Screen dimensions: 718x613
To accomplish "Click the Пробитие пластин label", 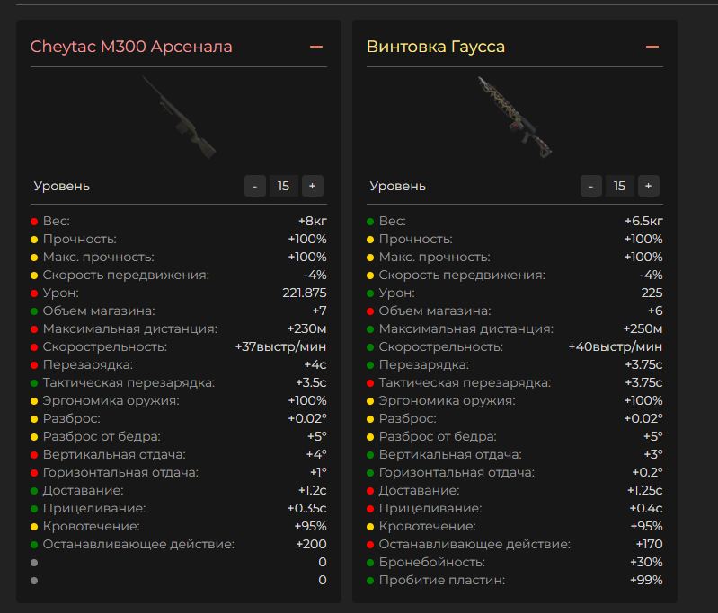I will pos(442,580).
